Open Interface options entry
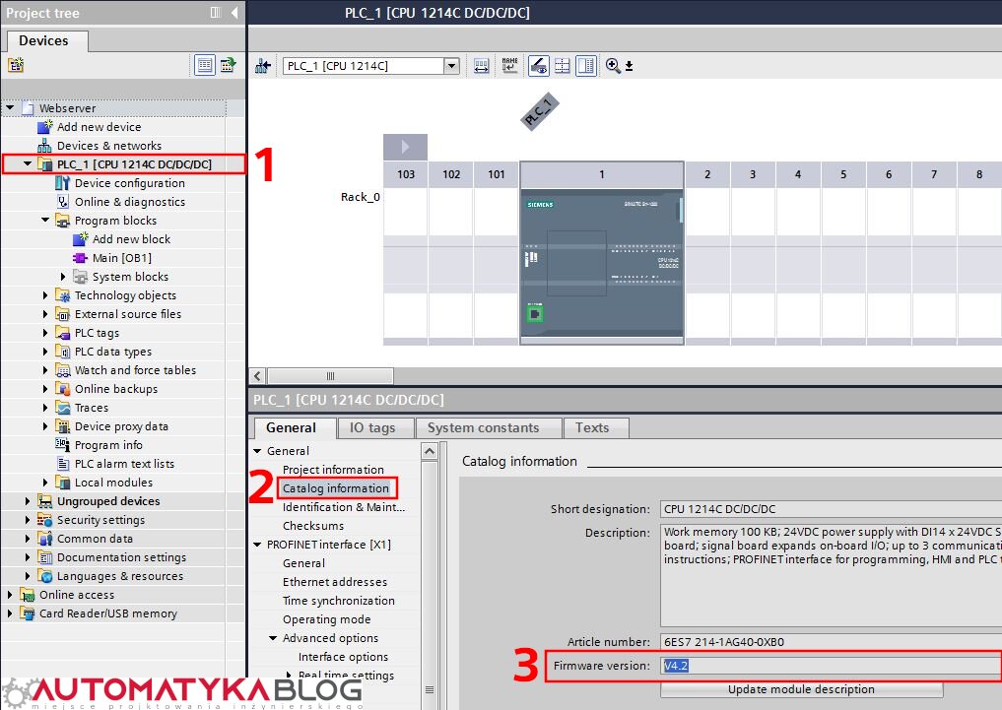1002x710 pixels. pos(343,657)
